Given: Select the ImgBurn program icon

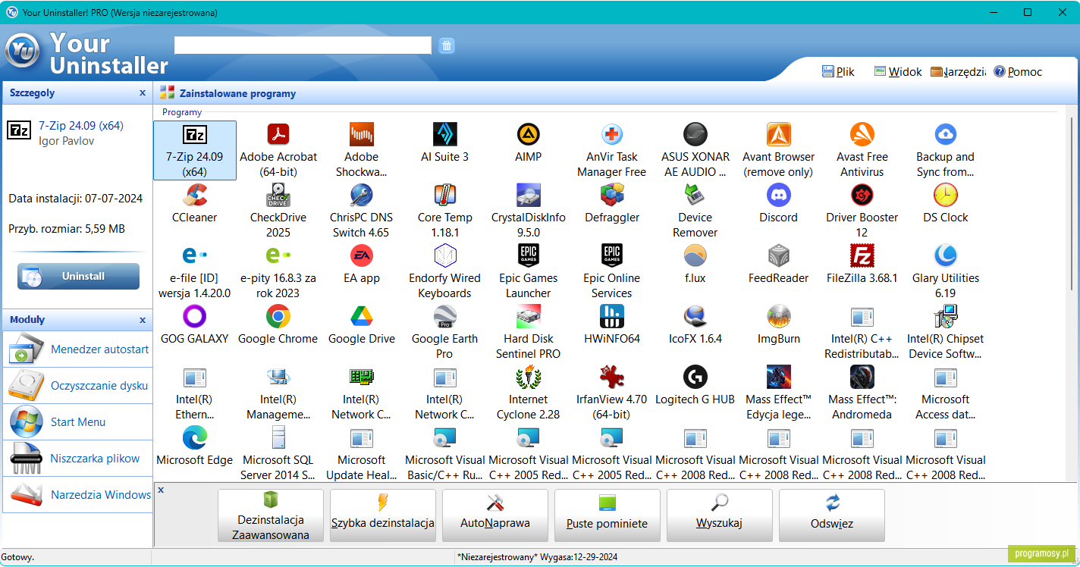Looking at the screenshot, I should 779,317.
